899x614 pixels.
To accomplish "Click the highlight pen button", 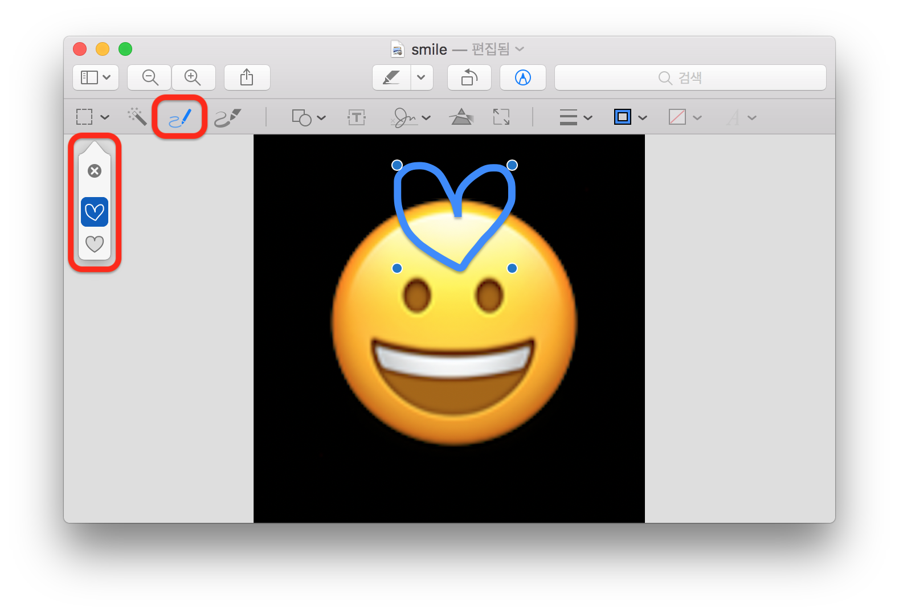I will click(x=391, y=77).
